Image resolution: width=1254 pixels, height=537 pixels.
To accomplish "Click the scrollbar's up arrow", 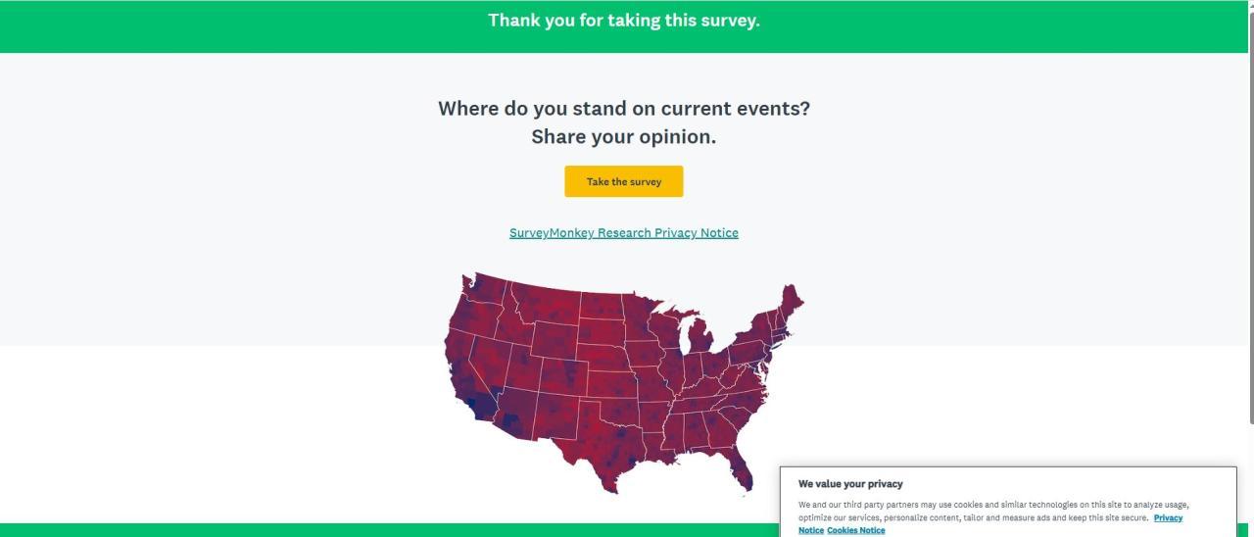I will (1248, 6).
